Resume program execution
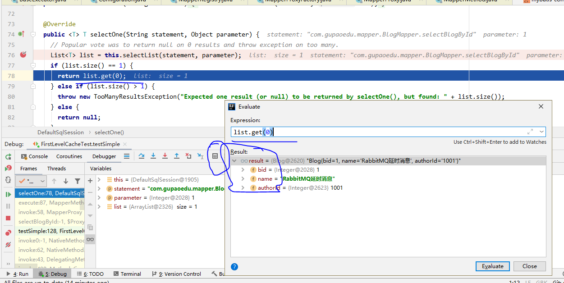The image size is (564, 283). 8,194
